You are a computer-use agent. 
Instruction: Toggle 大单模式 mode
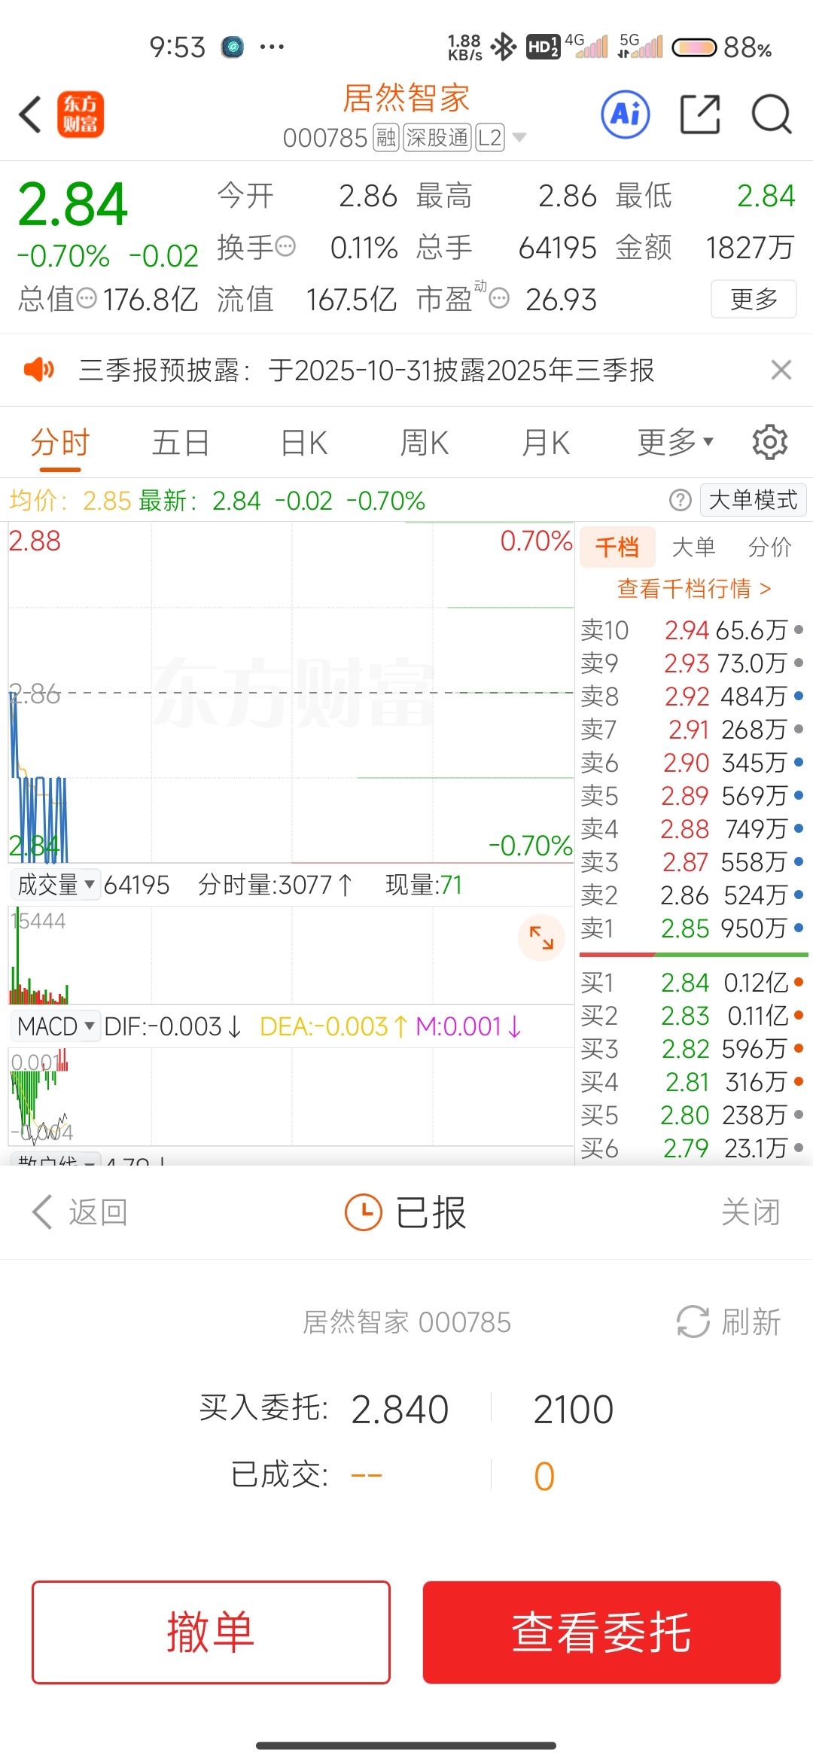point(753,500)
